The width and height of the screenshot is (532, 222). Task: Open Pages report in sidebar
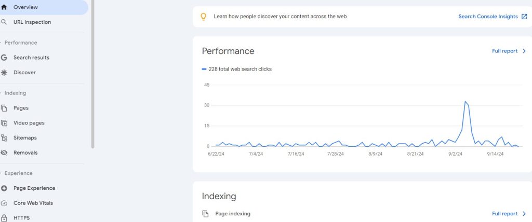pyautogui.click(x=21, y=108)
